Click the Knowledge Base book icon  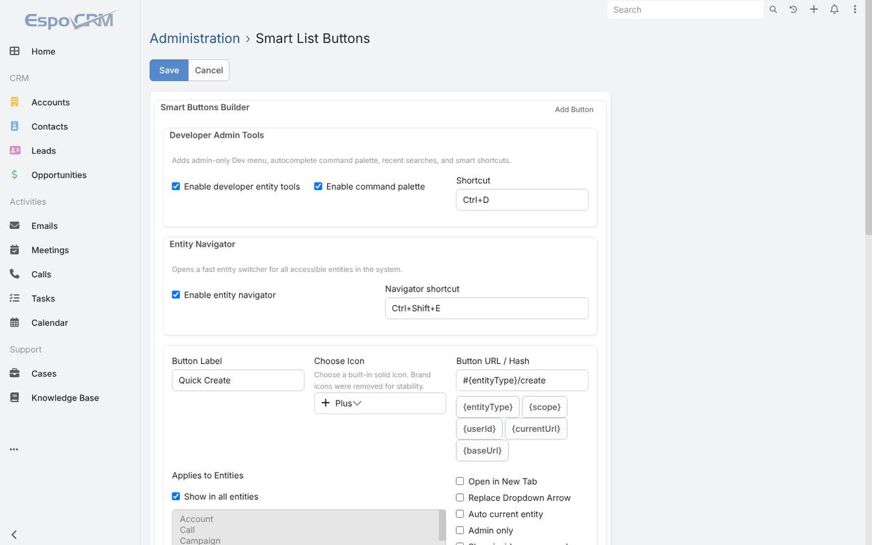pos(14,398)
